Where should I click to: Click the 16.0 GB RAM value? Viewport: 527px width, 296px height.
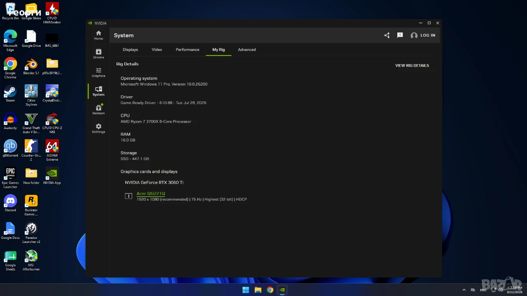128,140
